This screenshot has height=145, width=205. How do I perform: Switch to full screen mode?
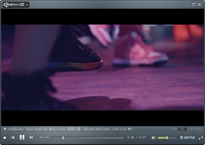coord(201,138)
